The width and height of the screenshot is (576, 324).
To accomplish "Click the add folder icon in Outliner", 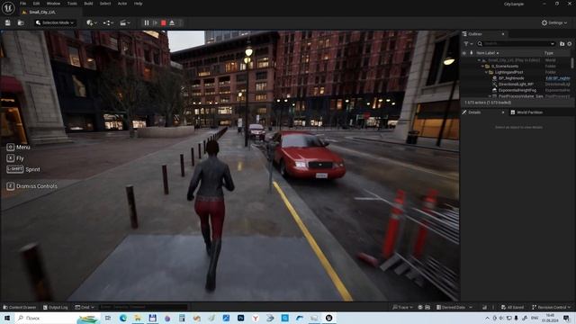I will 562,44.
